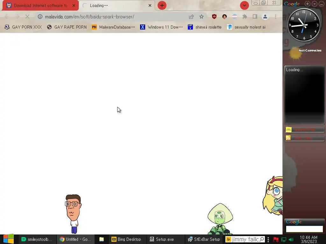Expand the Scratch Pad sticky-note gadget
Screen dimensions: 326x244
[304, 130]
